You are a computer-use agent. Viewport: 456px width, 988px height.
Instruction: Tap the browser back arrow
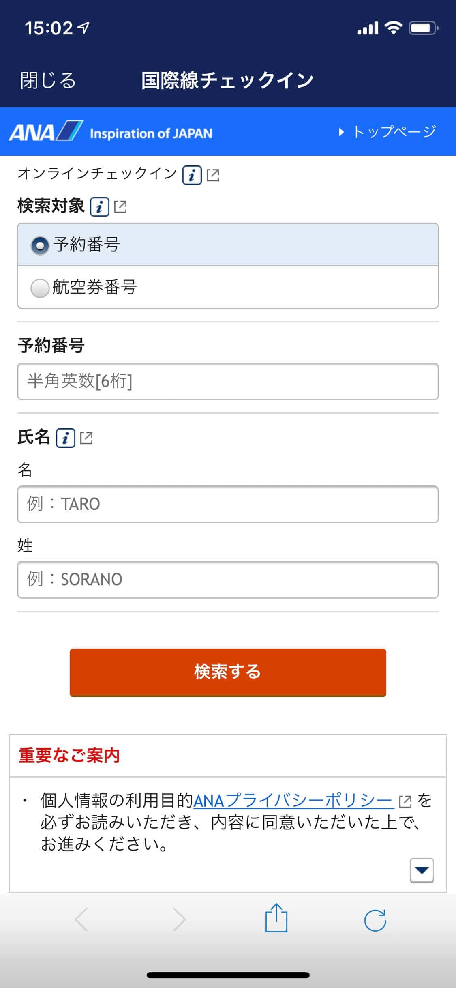tap(81, 919)
